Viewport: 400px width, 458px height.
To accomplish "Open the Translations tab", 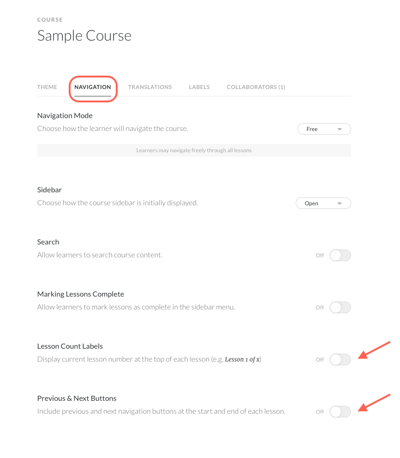I will (x=150, y=87).
